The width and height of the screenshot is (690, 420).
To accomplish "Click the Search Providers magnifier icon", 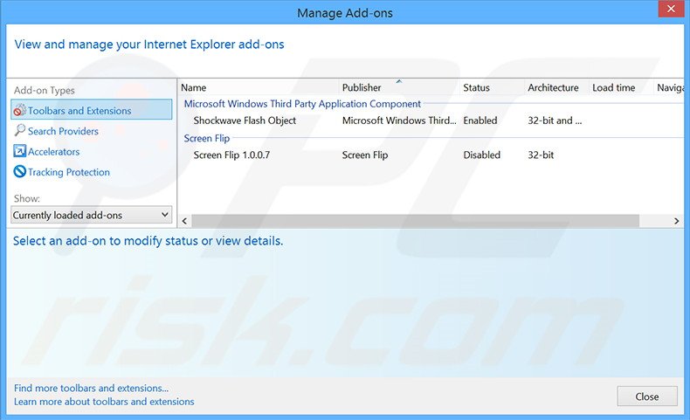I will pos(20,131).
